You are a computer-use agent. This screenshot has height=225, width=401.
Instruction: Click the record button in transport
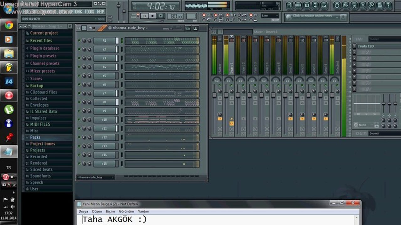click(161, 16)
